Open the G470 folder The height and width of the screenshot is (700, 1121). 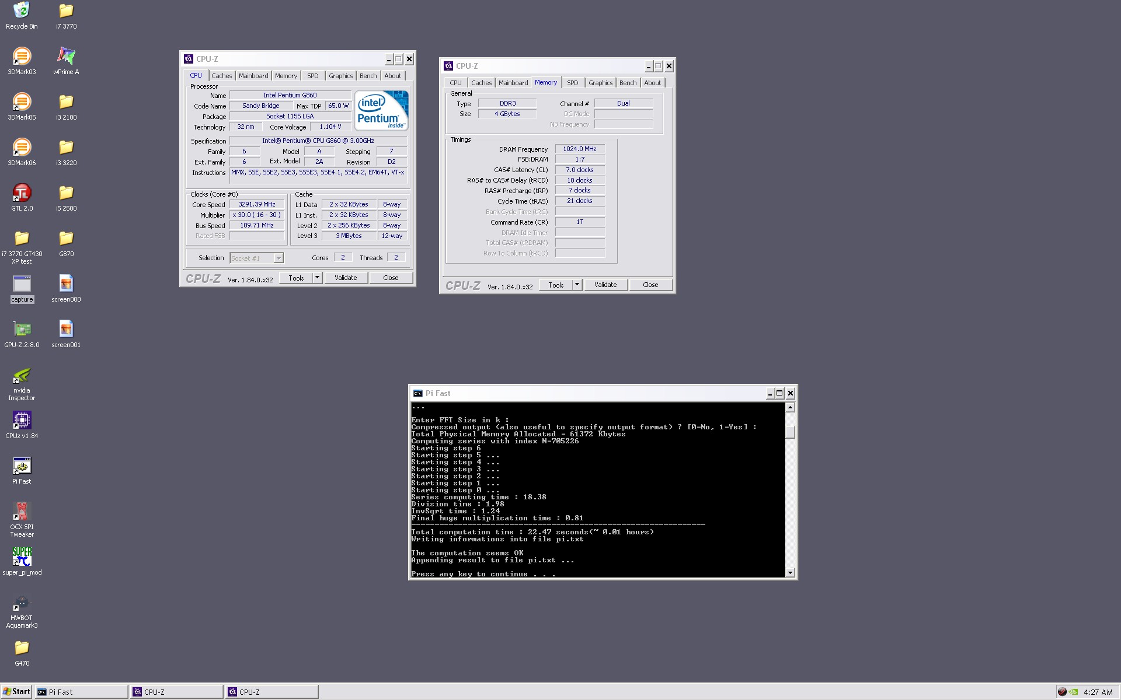point(22,652)
